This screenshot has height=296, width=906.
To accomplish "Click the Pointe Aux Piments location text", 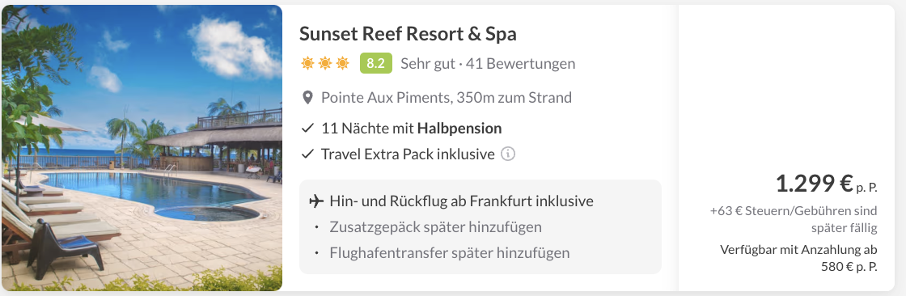I will (x=447, y=98).
